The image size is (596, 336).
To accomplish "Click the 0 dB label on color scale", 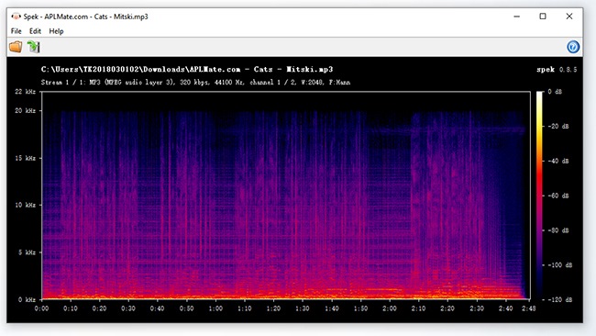I will click(555, 91).
